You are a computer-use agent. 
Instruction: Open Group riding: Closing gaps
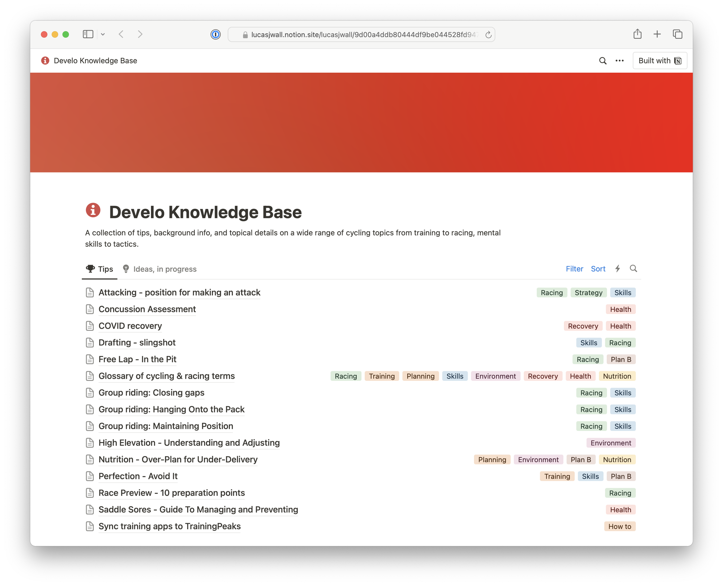pyautogui.click(x=152, y=393)
